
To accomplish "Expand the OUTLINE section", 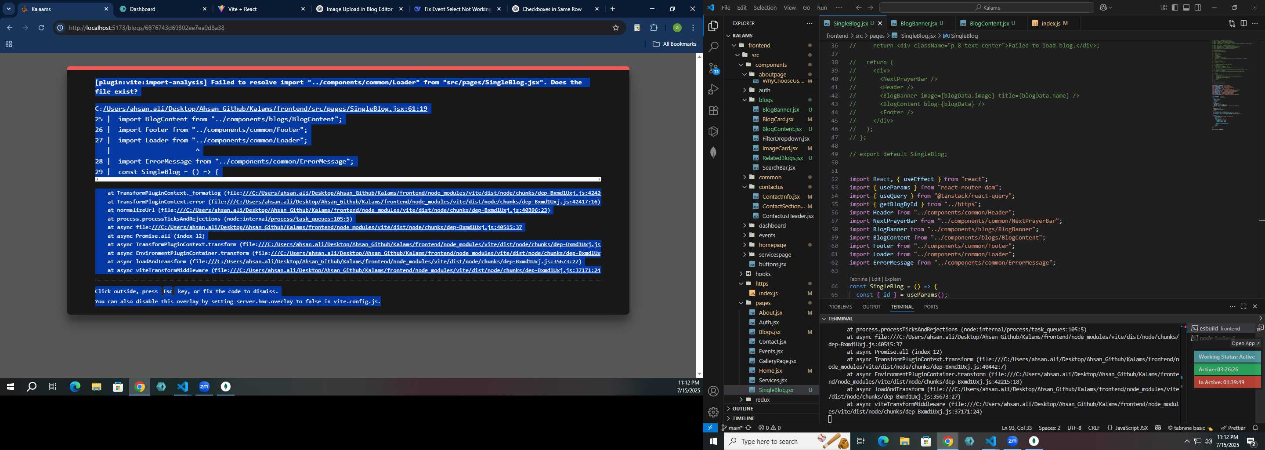I will [x=742, y=409].
